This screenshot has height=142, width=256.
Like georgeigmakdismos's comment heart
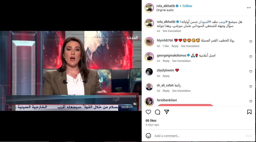pyautogui.click(x=251, y=57)
